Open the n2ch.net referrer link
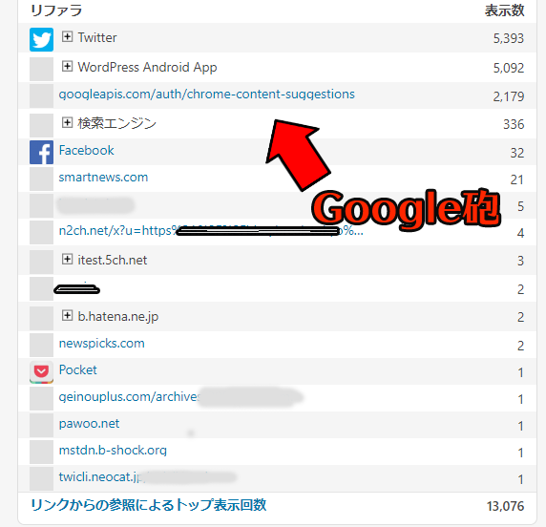This screenshot has width=546, height=527. pyautogui.click(x=211, y=231)
